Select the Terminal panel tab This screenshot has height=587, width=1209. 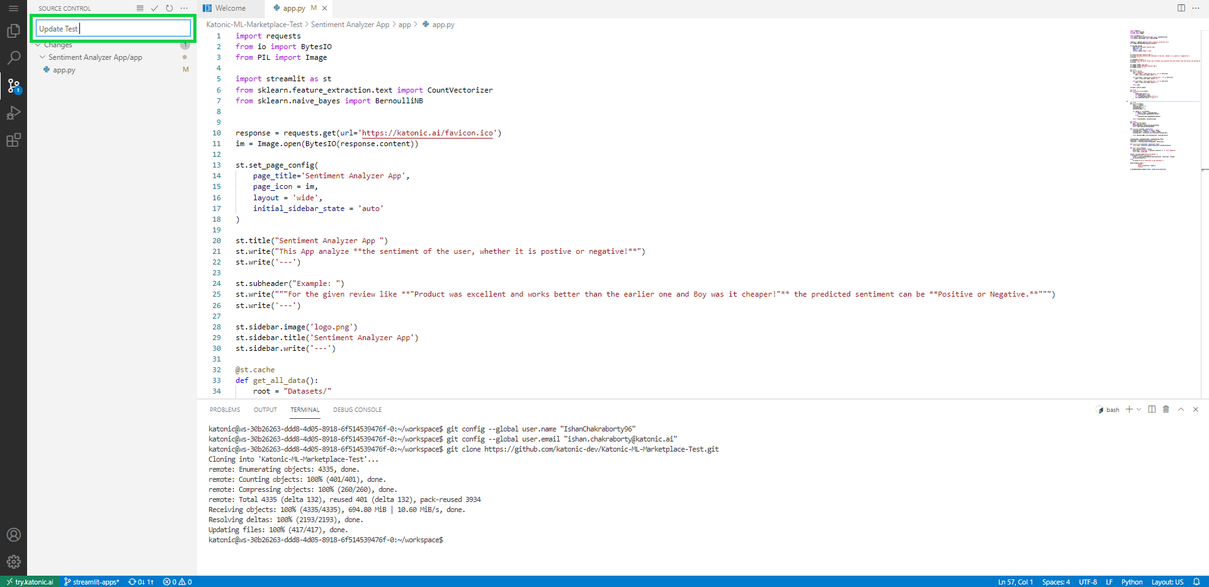click(305, 410)
